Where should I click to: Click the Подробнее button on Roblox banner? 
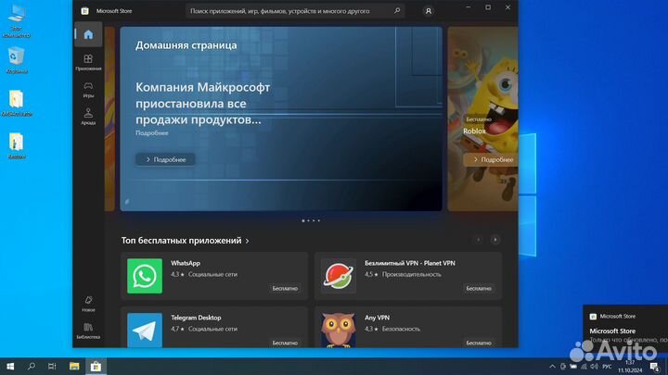pos(493,159)
